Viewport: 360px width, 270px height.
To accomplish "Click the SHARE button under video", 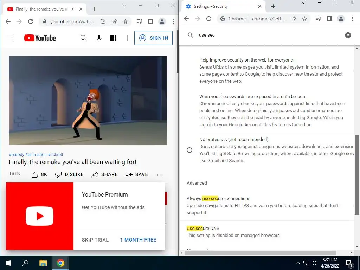I will 104,174.
